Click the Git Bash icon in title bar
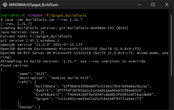 [x=5, y=5]
